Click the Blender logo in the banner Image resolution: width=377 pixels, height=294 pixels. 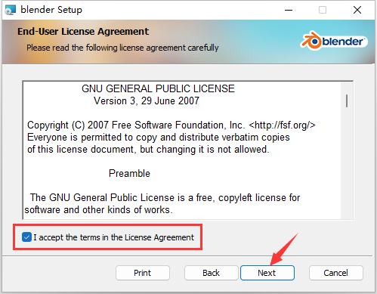pyautogui.click(x=334, y=41)
